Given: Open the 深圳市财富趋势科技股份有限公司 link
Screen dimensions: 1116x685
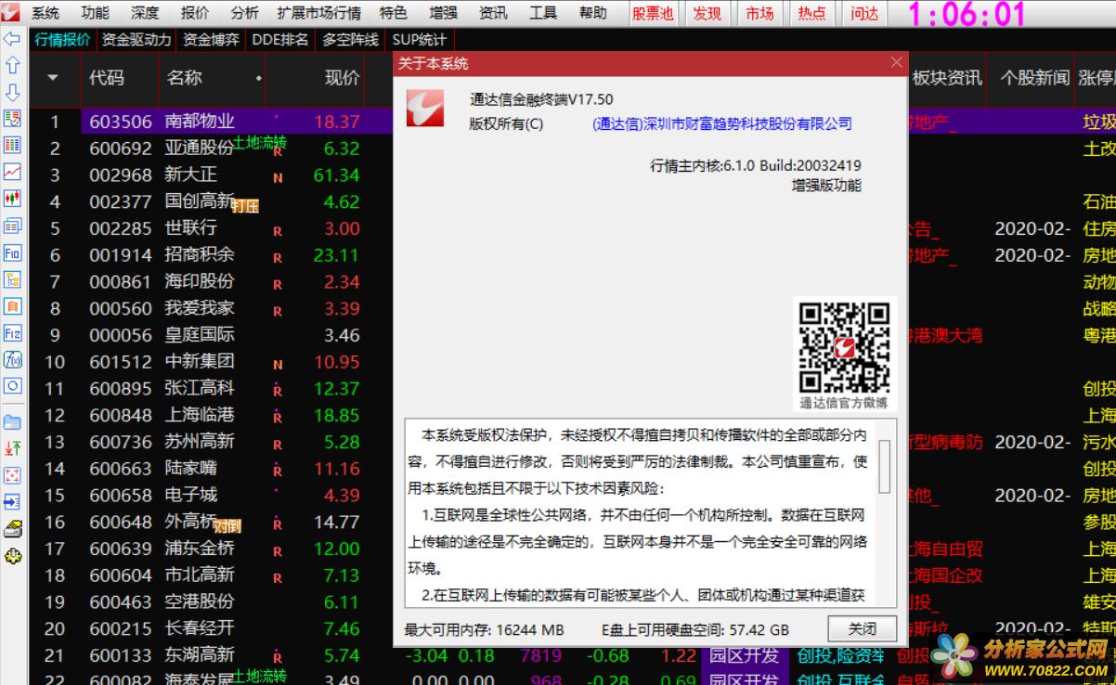Looking at the screenshot, I should [x=721, y=123].
